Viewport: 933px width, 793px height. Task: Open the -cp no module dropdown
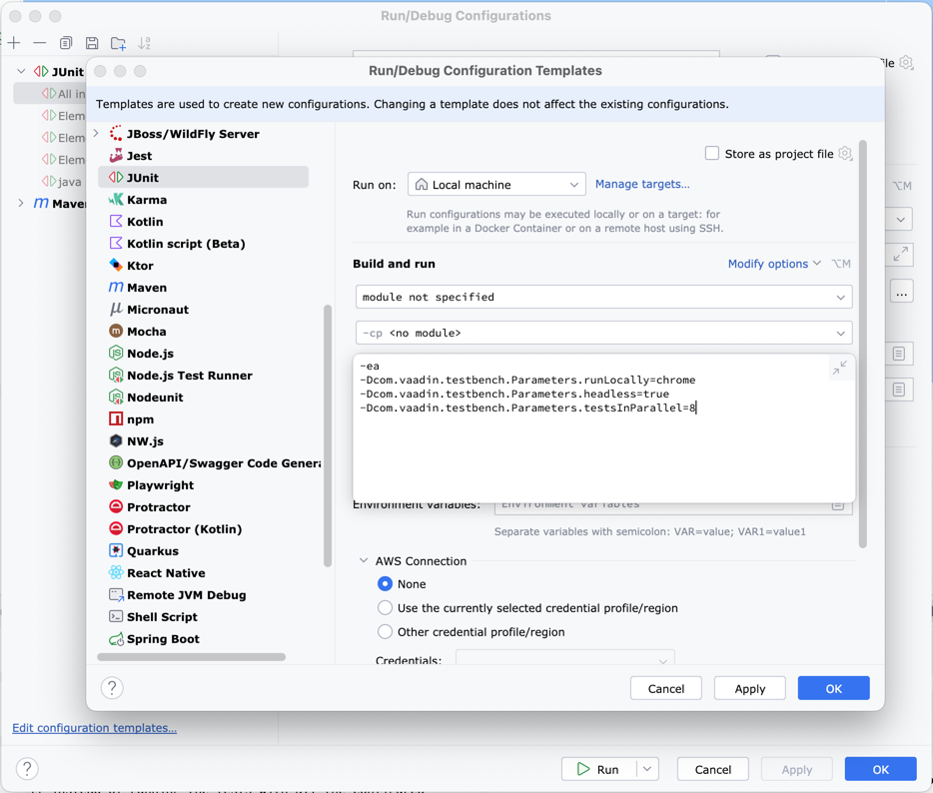[x=604, y=333]
